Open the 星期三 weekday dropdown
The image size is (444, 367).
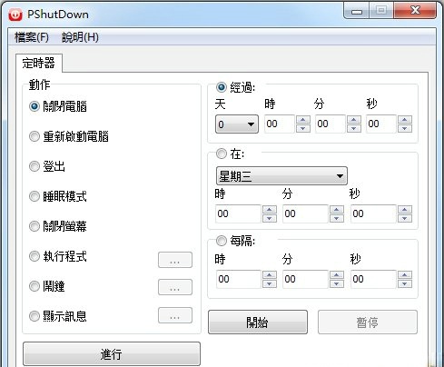281,175
